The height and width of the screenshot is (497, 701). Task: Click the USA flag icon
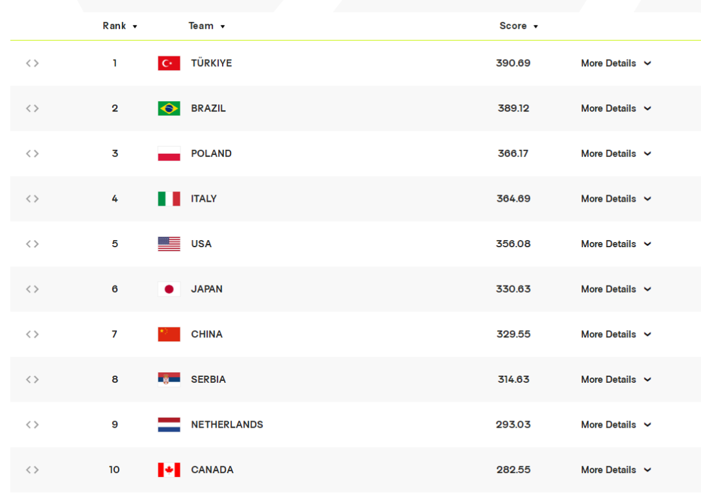coord(169,243)
